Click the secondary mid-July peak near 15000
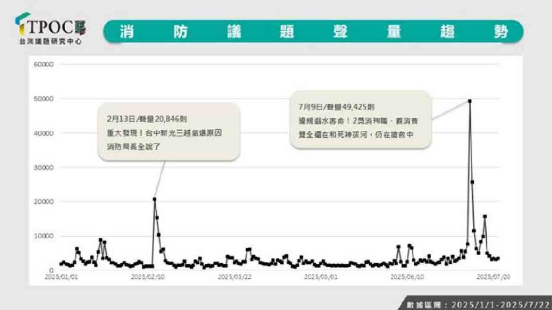Image resolution: width=552 pixels, height=310 pixels. [485, 217]
